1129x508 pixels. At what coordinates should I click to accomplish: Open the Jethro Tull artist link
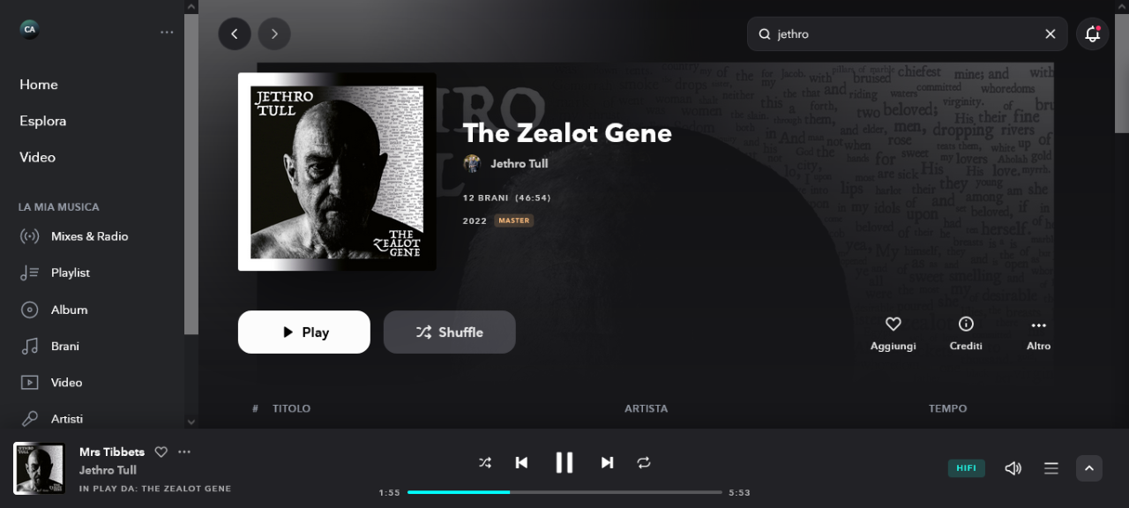[x=519, y=163]
